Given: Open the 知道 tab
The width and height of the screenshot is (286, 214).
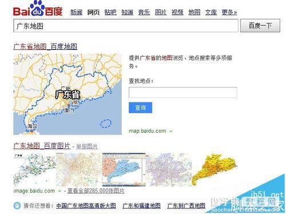Looking at the screenshot, I should [x=127, y=13].
